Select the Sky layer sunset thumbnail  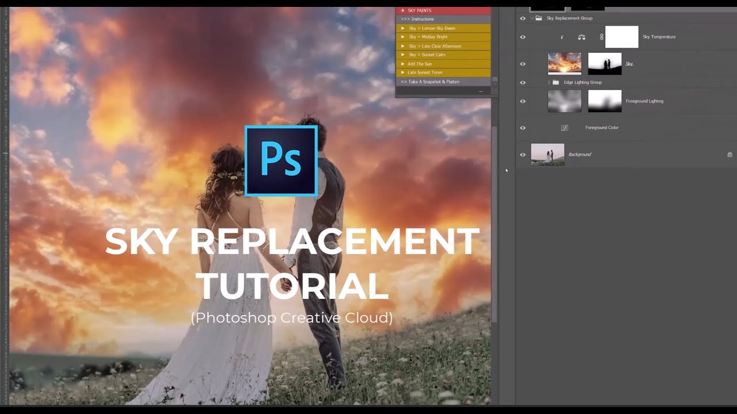point(564,64)
